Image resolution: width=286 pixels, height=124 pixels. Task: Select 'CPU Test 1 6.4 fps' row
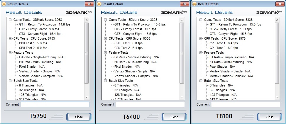[x=224, y=43]
